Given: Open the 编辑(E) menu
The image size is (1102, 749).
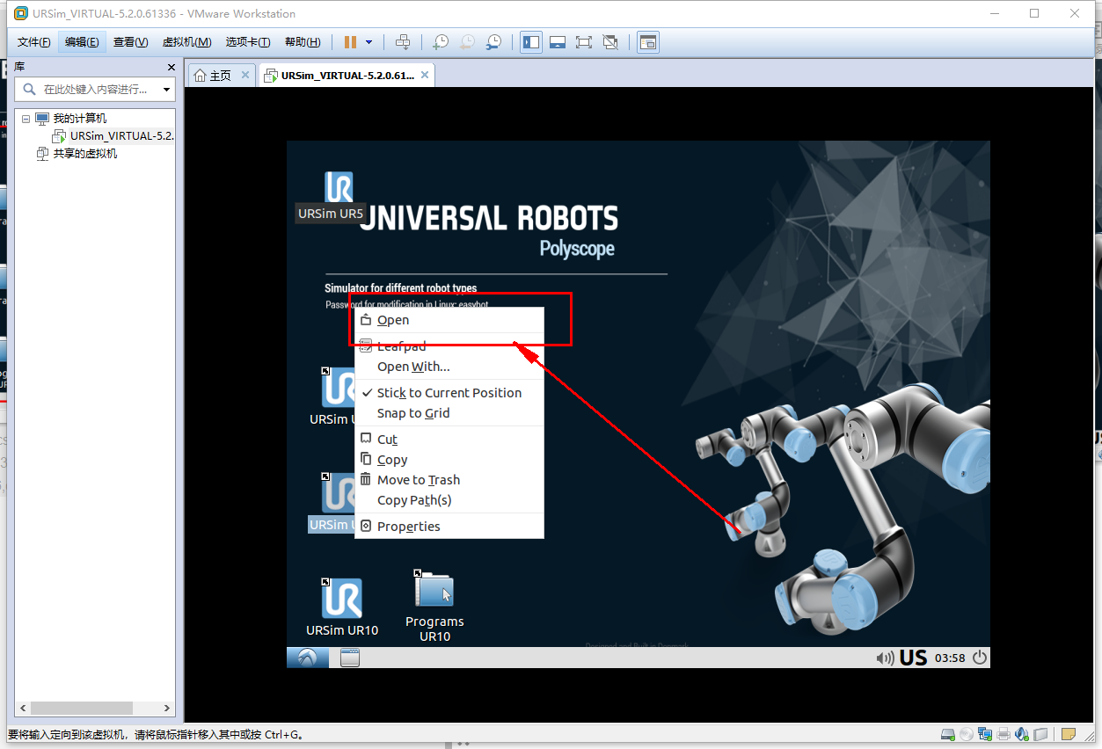Looking at the screenshot, I should 82,42.
